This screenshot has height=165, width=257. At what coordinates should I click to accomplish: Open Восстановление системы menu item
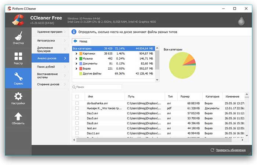(x=51, y=76)
